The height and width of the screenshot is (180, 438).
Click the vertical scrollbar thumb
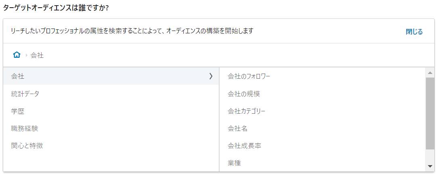[x=430, y=112]
